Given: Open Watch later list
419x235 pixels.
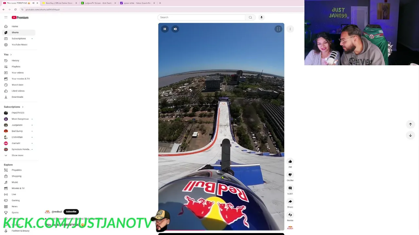Looking at the screenshot, I should (18, 85).
